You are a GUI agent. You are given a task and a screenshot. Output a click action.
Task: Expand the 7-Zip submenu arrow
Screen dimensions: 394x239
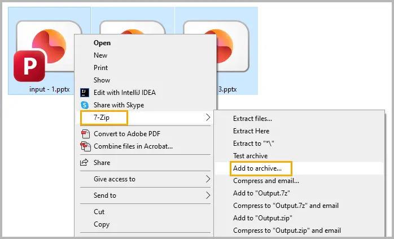208,118
